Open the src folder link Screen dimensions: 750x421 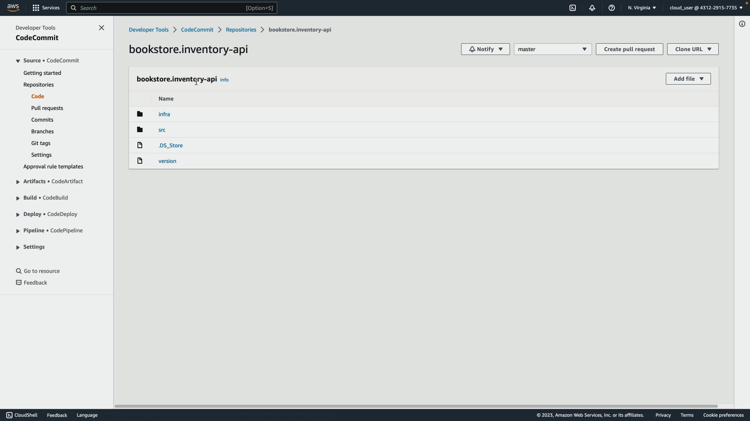tap(162, 130)
